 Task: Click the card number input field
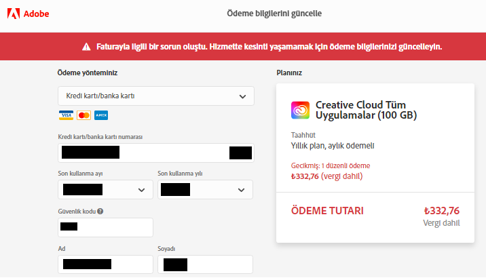(x=156, y=153)
